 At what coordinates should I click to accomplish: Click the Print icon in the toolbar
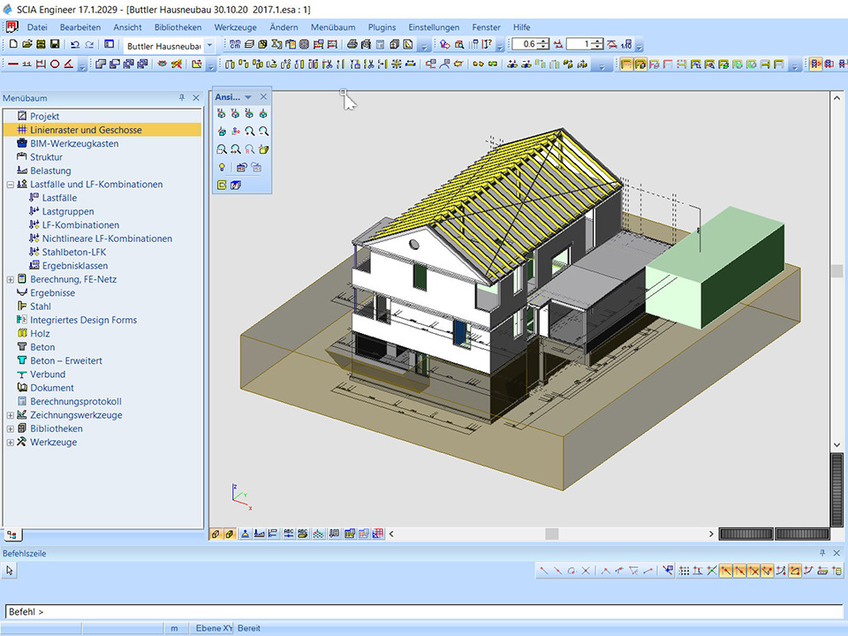click(x=352, y=44)
